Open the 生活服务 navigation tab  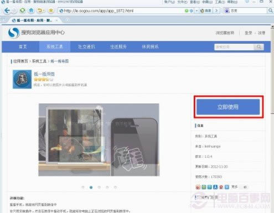coord(118,46)
